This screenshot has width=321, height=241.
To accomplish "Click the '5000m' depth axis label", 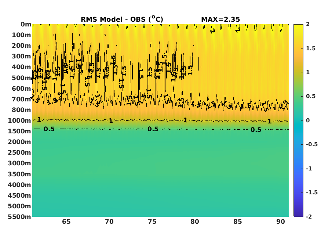I will click(19, 206).
